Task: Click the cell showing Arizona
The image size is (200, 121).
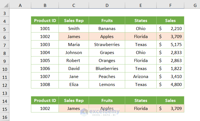Action: [141, 77]
